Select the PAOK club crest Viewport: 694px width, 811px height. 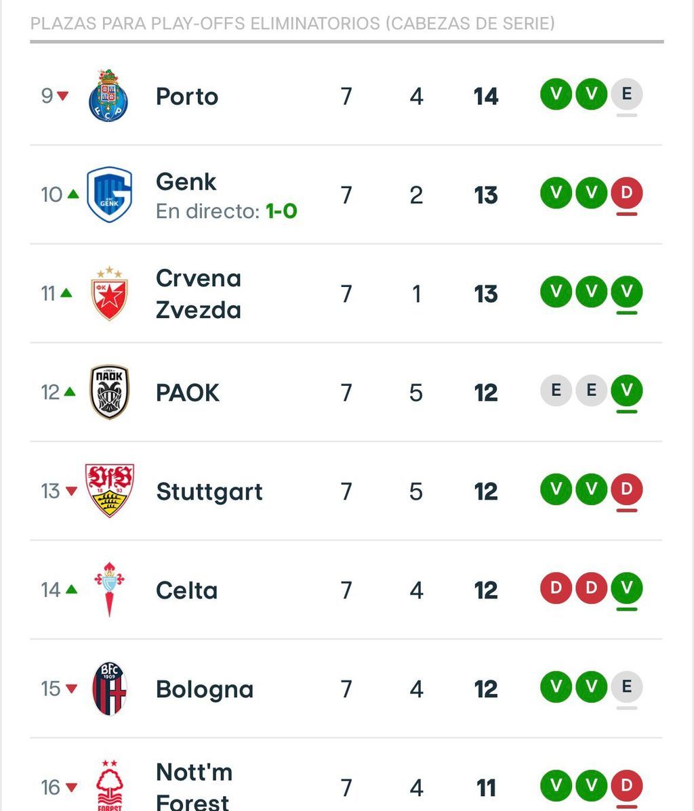pyautogui.click(x=109, y=392)
